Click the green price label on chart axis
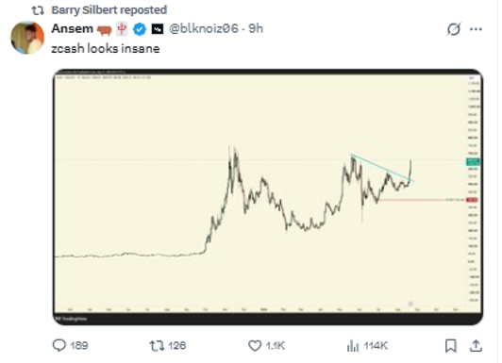502x363 pixels. click(473, 161)
